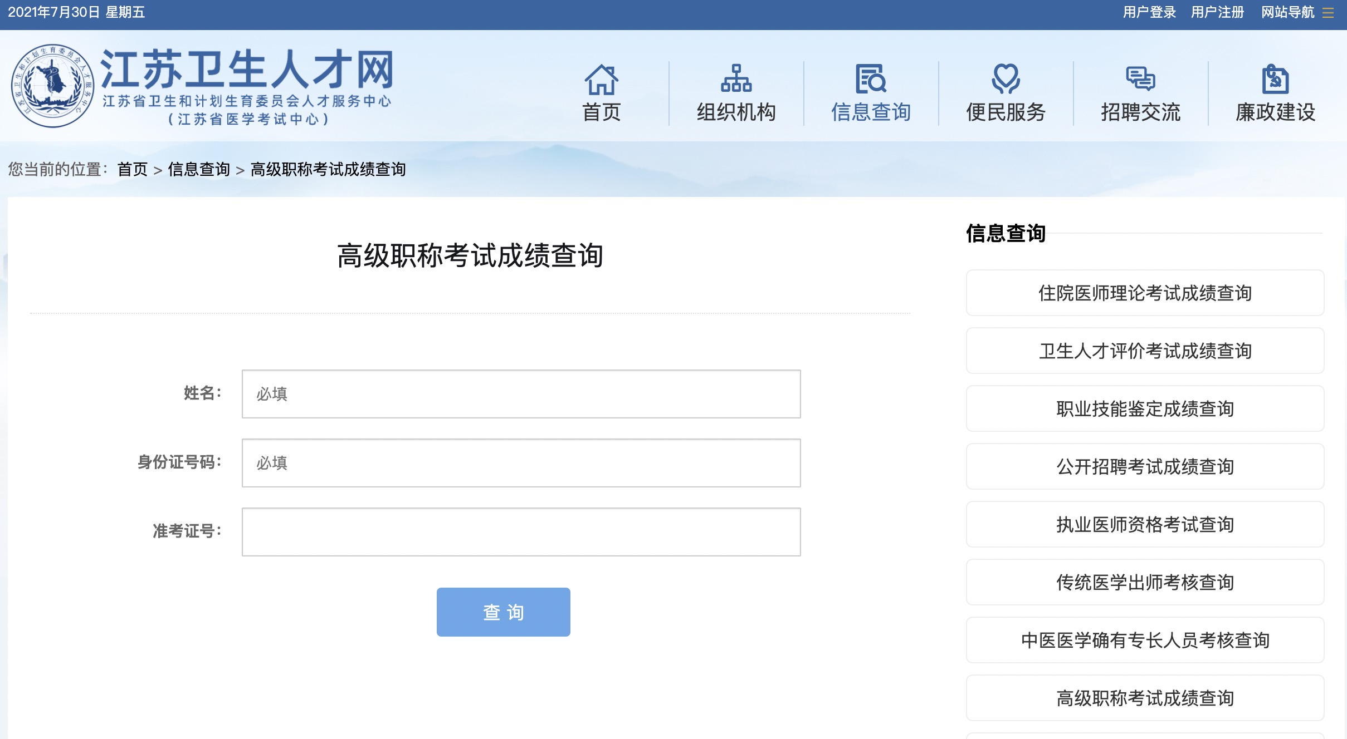
Task: Click the 准考证号 exam number input field
Action: [x=519, y=531]
